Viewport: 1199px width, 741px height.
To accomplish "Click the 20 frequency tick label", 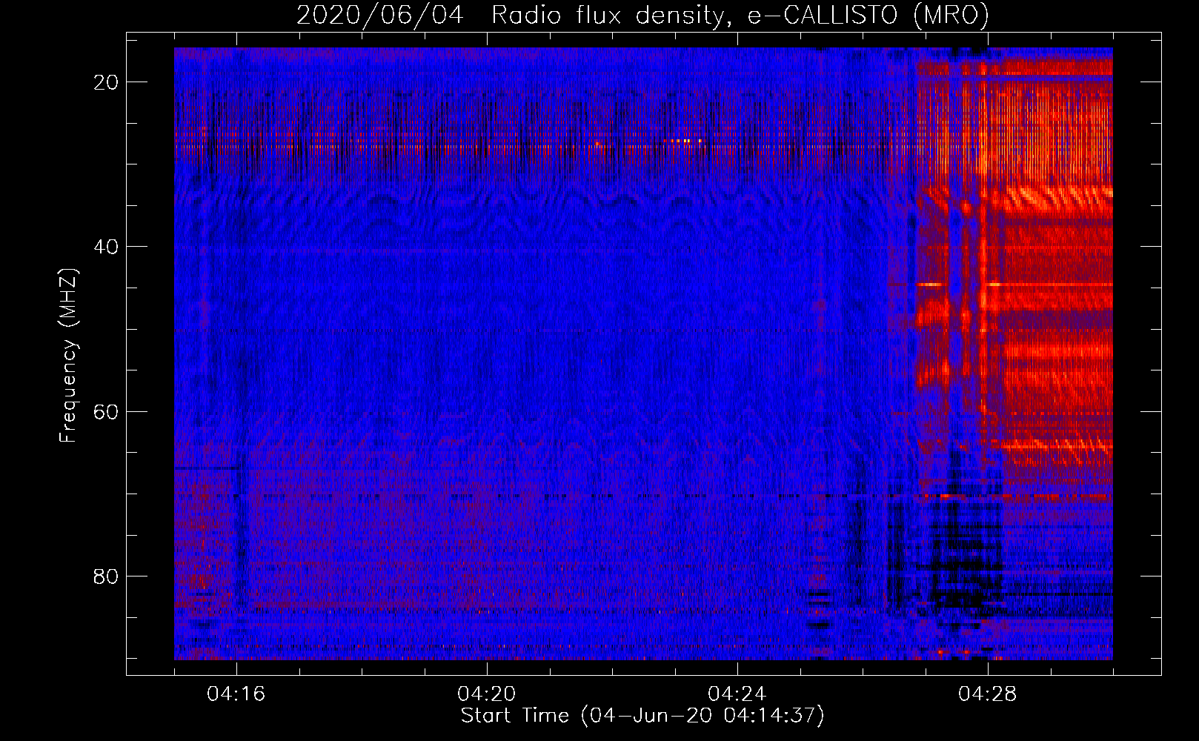I will tap(106, 82).
